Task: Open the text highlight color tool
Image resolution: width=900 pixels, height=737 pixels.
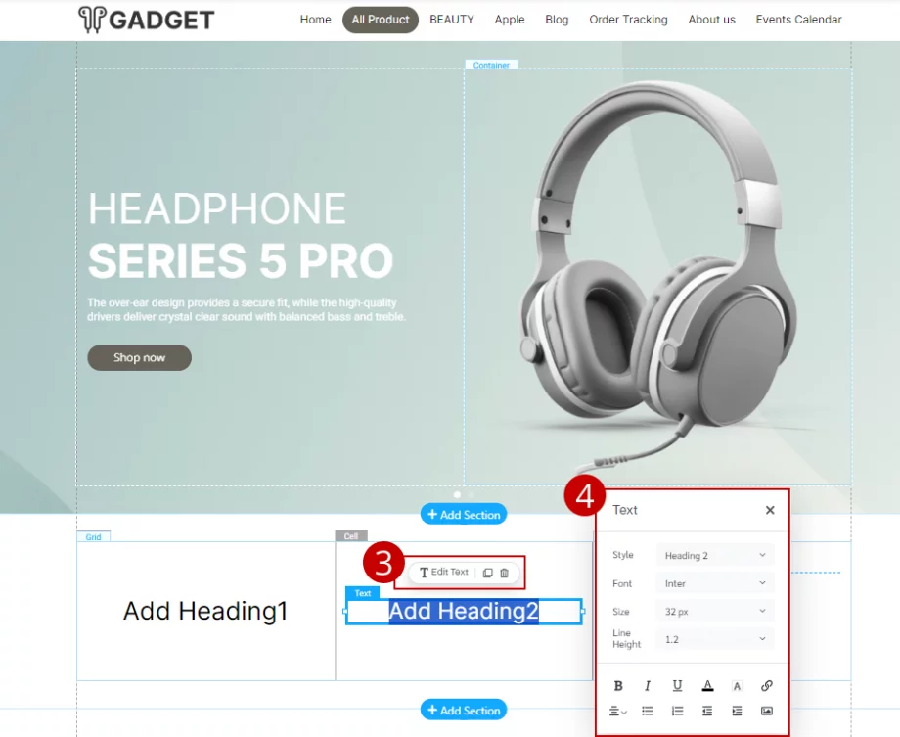Action: tap(737, 686)
